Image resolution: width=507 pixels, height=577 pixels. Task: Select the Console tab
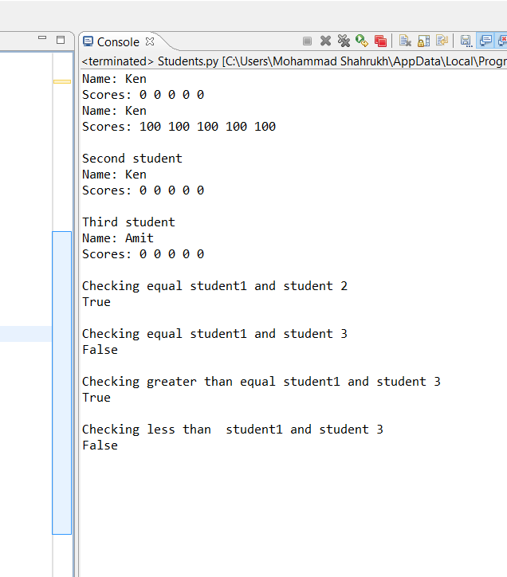point(118,42)
